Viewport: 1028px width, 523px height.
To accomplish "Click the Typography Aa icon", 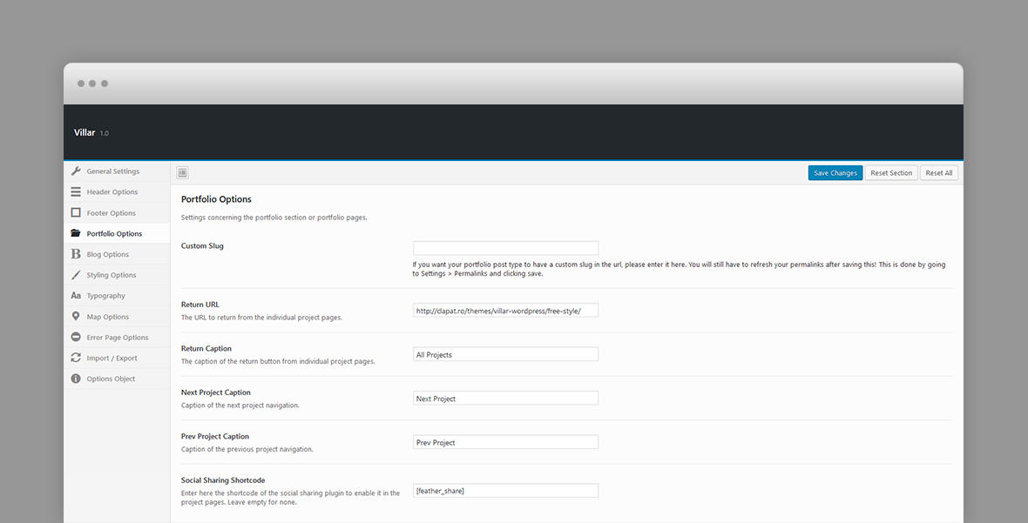I will click(x=76, y=296).
